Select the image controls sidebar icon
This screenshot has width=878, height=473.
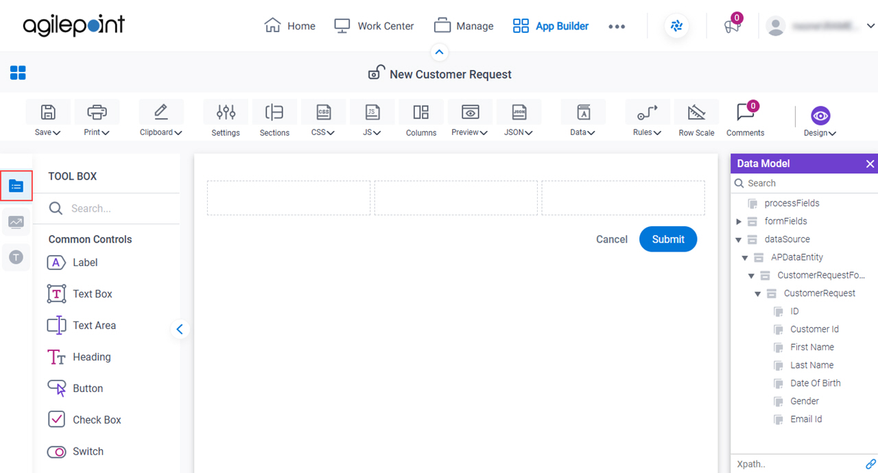point(16,221)
